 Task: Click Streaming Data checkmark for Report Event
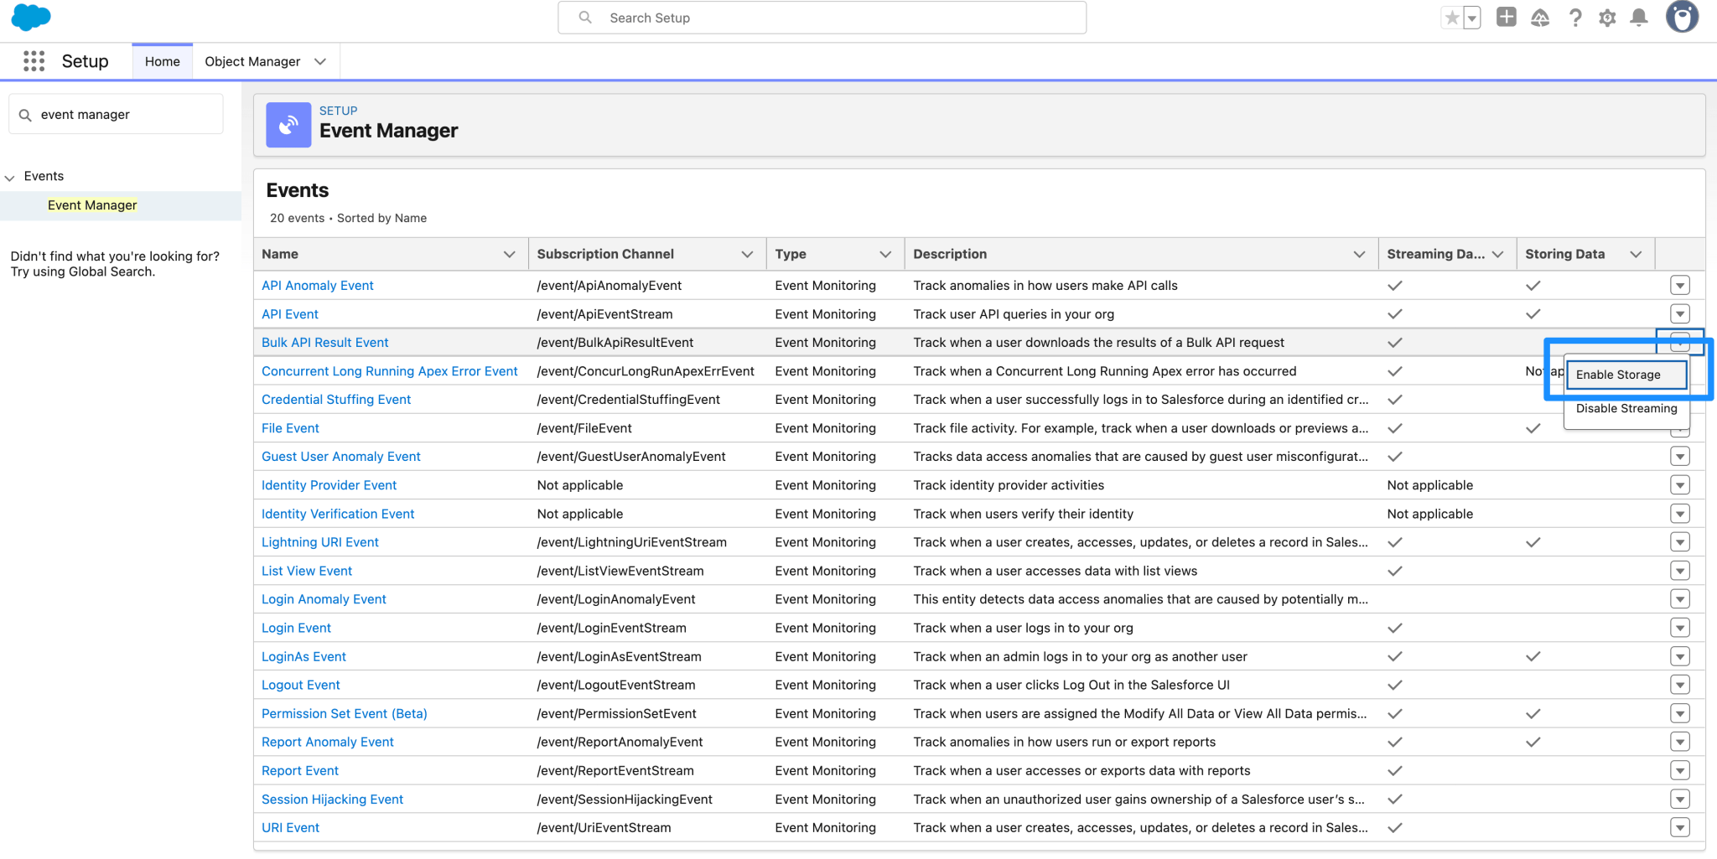point(1395,770)
